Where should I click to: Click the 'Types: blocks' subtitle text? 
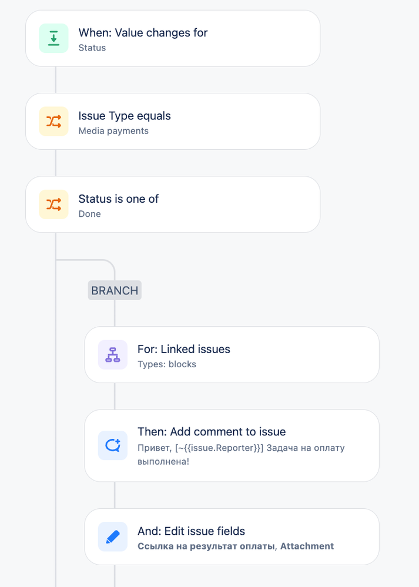pyautogui.click(x=167, y=364)
